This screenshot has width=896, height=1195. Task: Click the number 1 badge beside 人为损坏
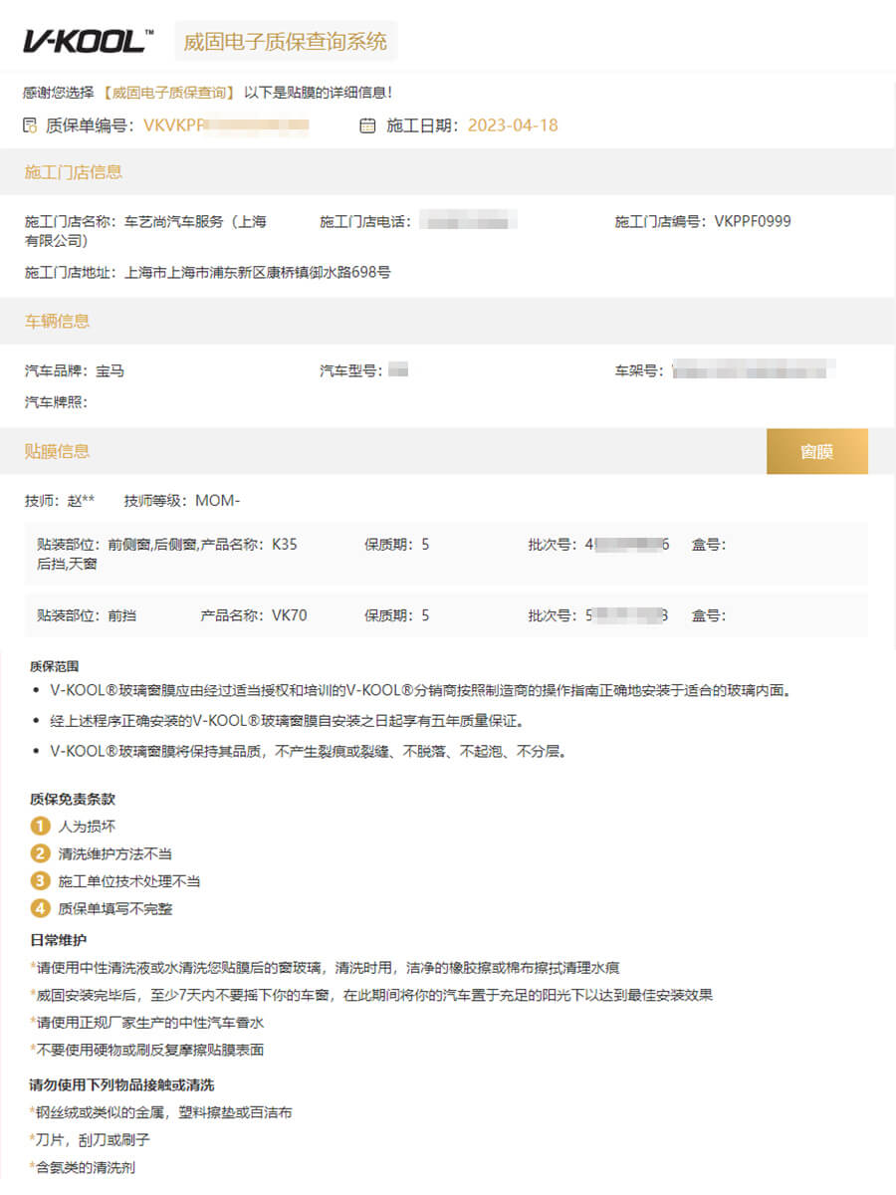[x=40, y=827]
